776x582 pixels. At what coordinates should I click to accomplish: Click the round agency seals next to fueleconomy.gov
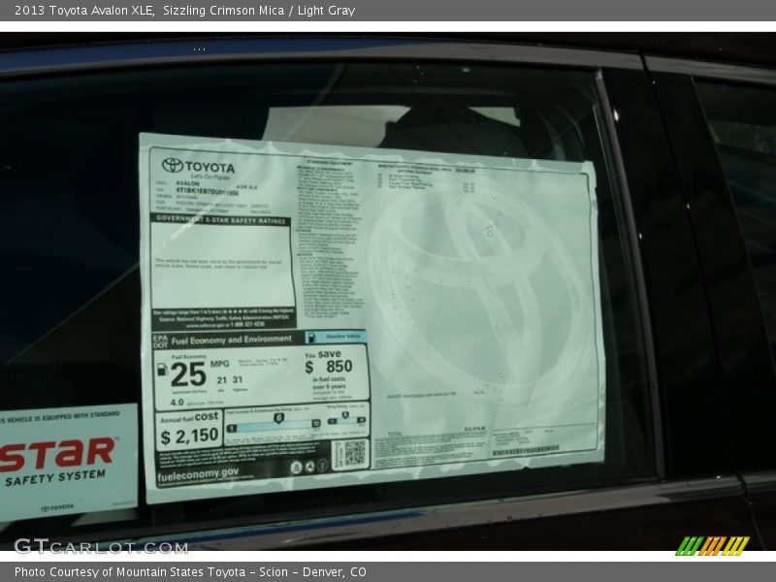(308, 467)
